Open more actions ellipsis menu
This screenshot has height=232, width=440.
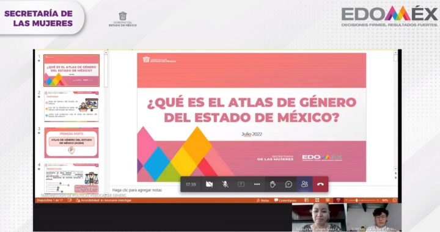(257, 184)
